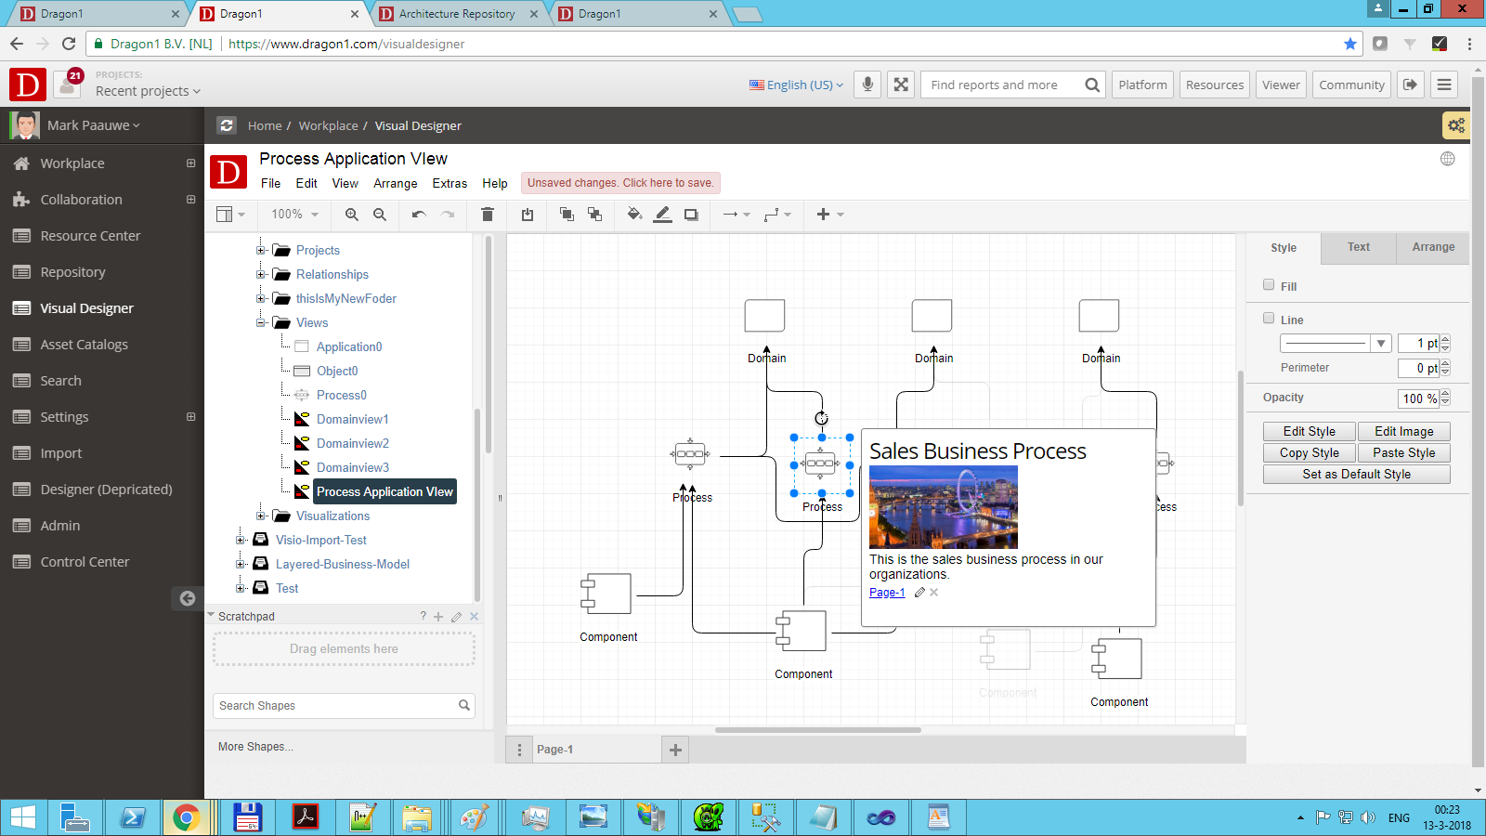The height and width of the screenshot is (836, 1486).
Task: Increase the opacity stepper value
Action: pyautogui.click(x=1445, y=394)
